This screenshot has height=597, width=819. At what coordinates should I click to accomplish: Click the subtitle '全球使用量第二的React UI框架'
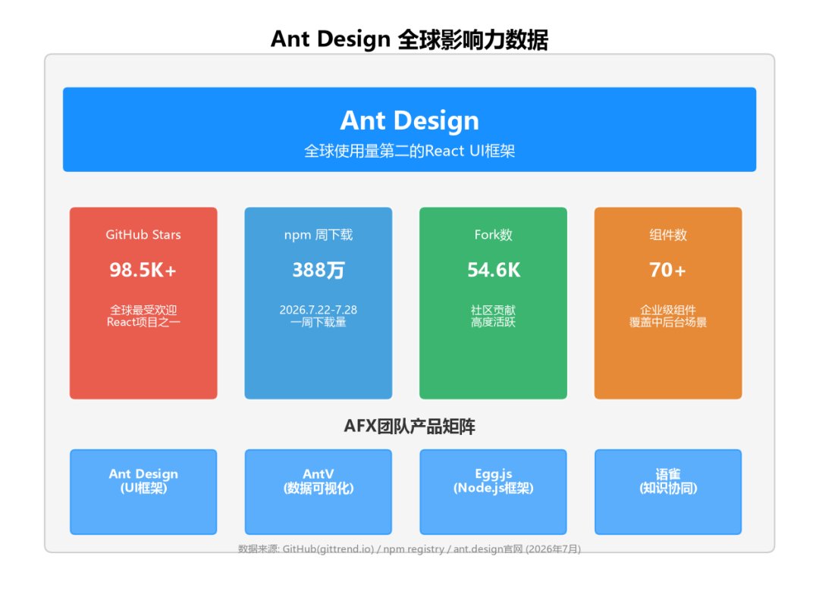(409, 151)
